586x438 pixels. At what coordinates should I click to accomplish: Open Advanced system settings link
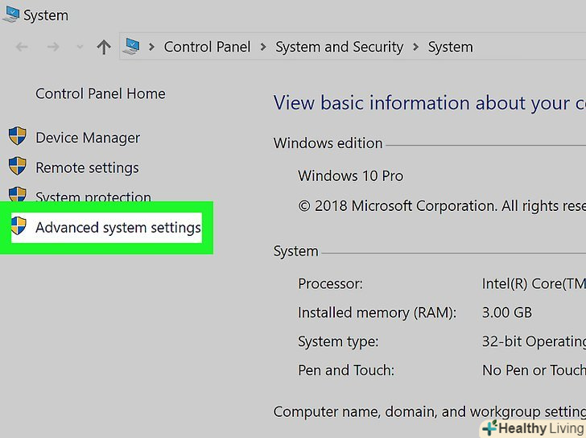click(118, 228)
